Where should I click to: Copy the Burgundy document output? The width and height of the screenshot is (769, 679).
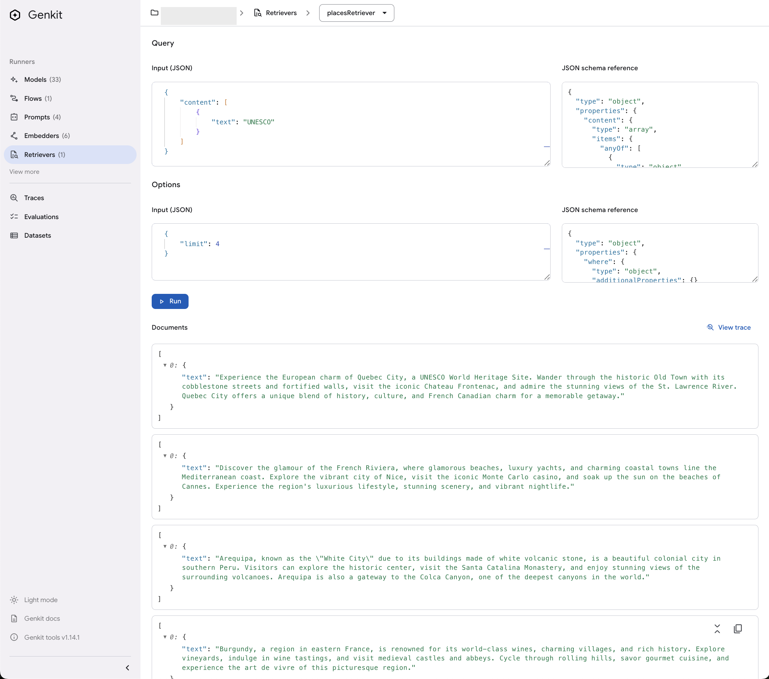point(737,628)
